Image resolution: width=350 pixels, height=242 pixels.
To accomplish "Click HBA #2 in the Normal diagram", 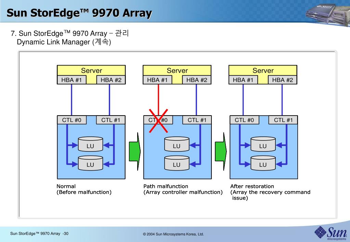I will coord(111,80).
